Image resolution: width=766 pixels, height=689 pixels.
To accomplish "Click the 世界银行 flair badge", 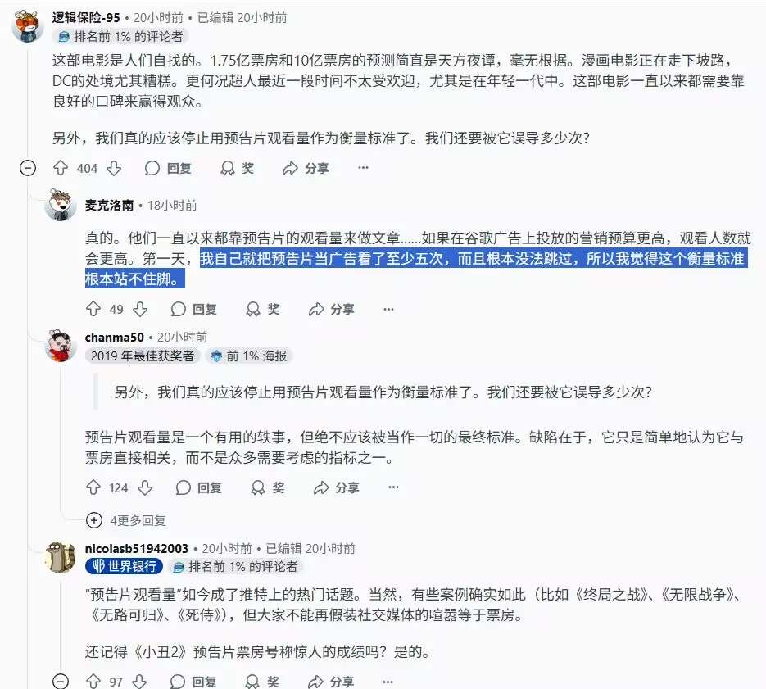I will pos(124,566).
